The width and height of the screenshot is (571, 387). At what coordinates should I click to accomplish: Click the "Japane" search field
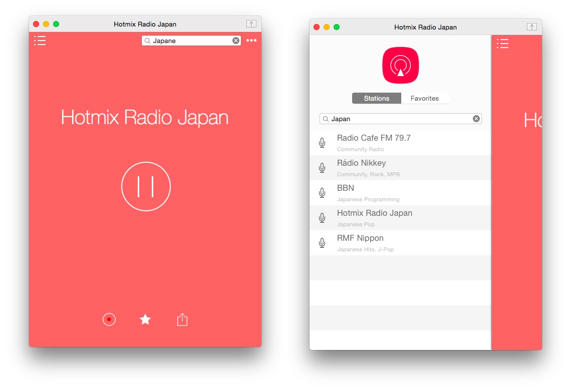coord(191,41)
